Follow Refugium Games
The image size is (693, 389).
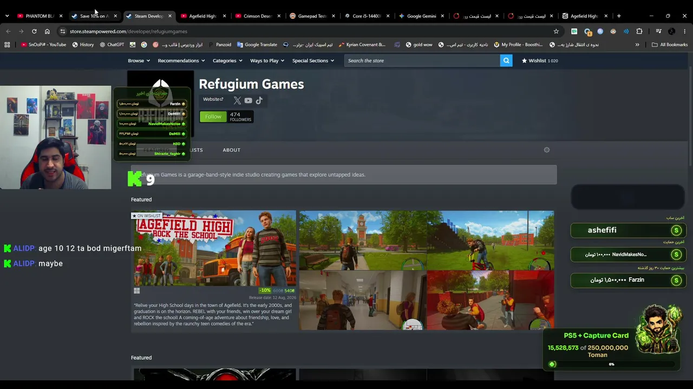(213, 117)
